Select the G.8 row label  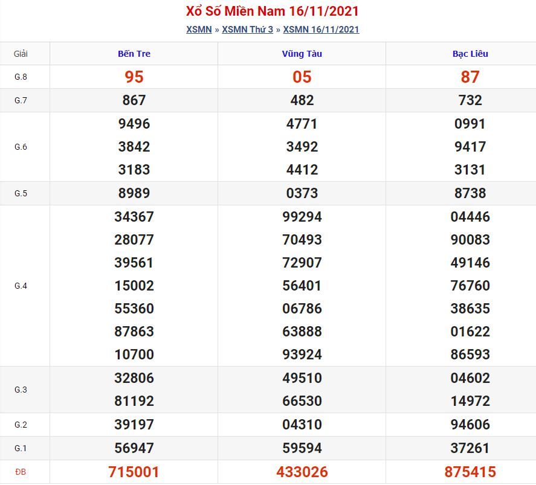click(21, 77)
